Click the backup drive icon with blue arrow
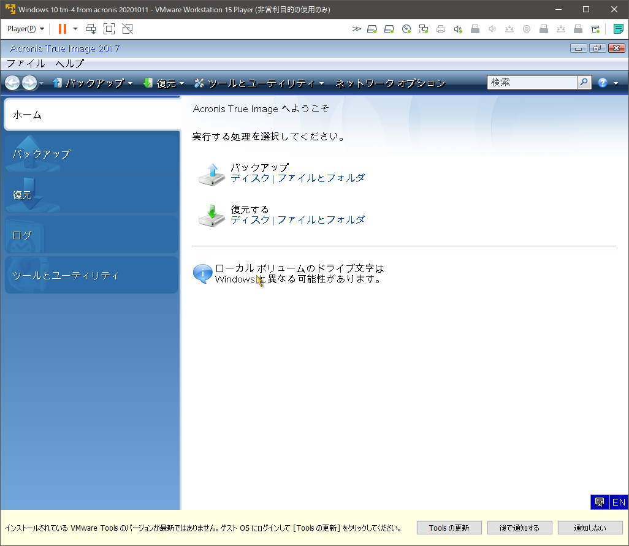The width and height of the screenshot is (629, 546). pos(212,174)
